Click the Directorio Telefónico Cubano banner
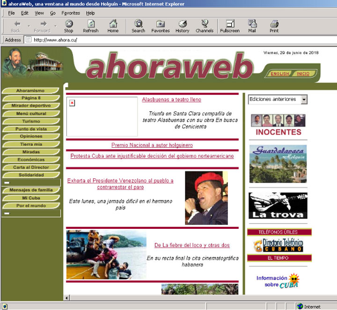Screen dimensions: 337x310 tap(278, 245)
